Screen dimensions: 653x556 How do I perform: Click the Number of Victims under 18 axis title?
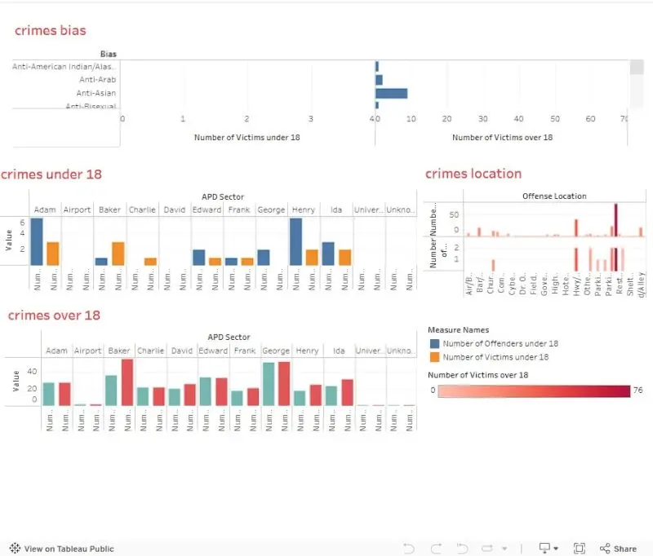pos(247,137)
